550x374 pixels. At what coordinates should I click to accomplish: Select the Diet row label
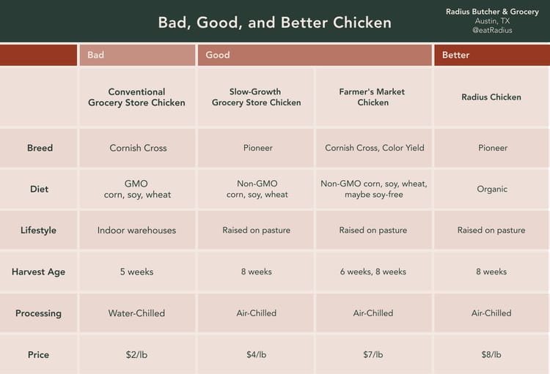[x=40, y=189]
